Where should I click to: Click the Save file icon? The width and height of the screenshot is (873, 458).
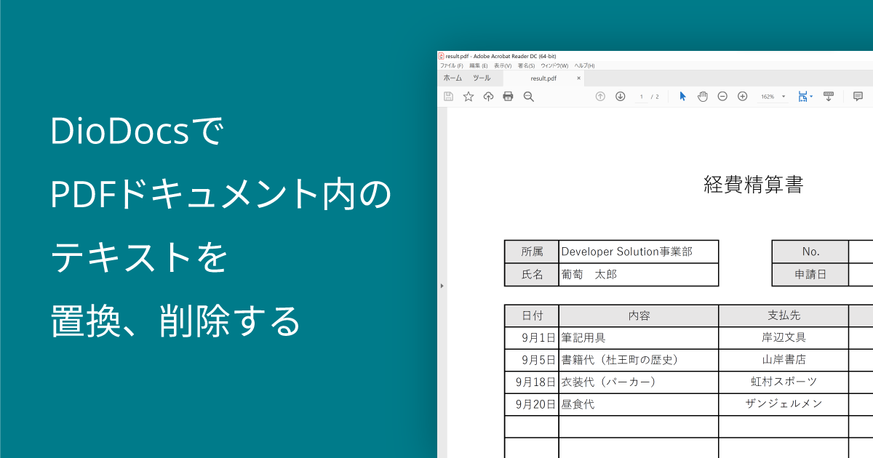(448, 97)
